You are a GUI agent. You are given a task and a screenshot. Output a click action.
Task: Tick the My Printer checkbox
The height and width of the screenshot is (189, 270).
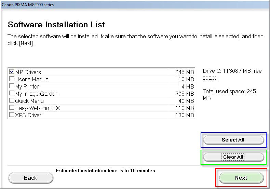12,86
